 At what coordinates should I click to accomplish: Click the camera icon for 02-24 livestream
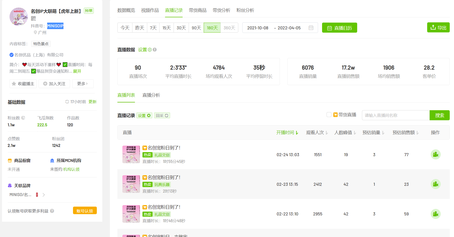point(435,155)
